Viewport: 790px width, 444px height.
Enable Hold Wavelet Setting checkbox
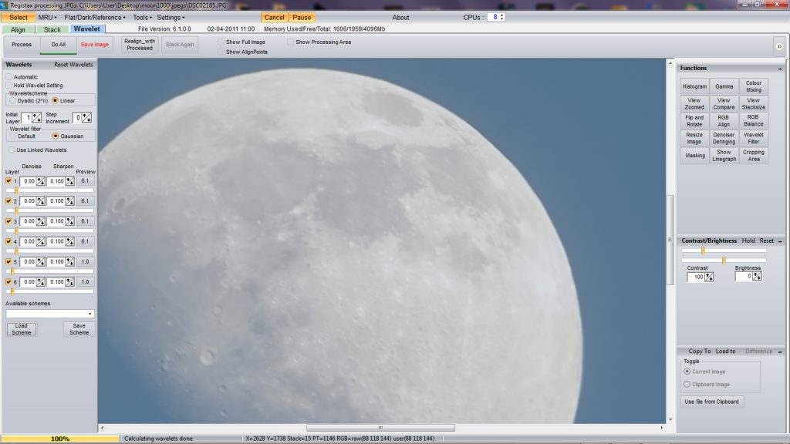click(x=9, y=86)
